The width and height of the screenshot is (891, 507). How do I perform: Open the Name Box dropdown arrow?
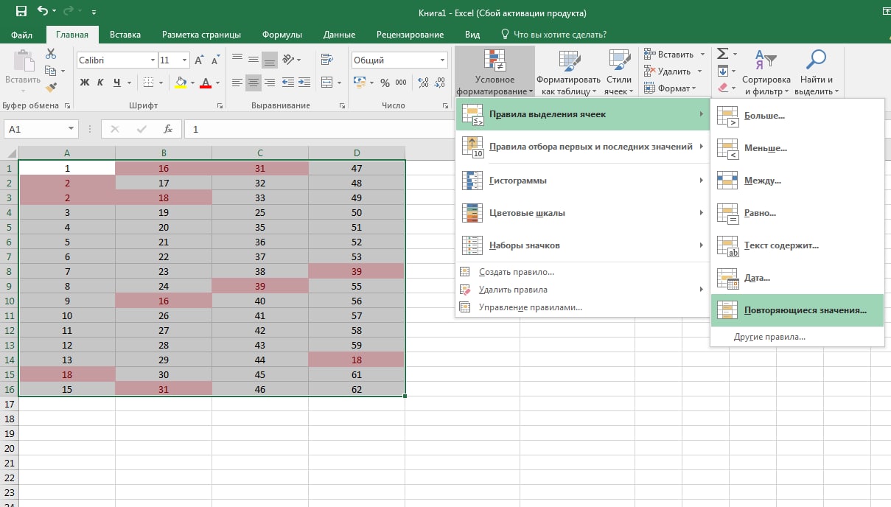point(71,129)
